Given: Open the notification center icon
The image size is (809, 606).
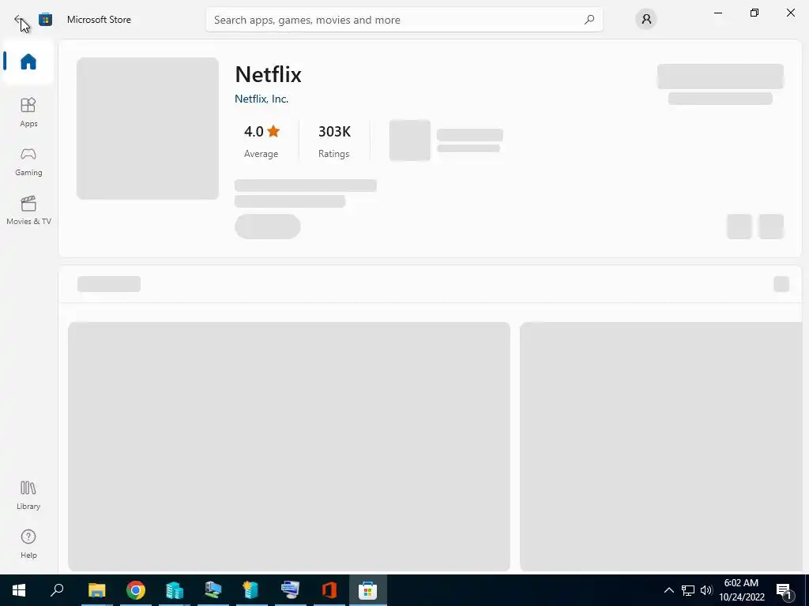Looking at the screenshot, I should click(x=784, y=590).
